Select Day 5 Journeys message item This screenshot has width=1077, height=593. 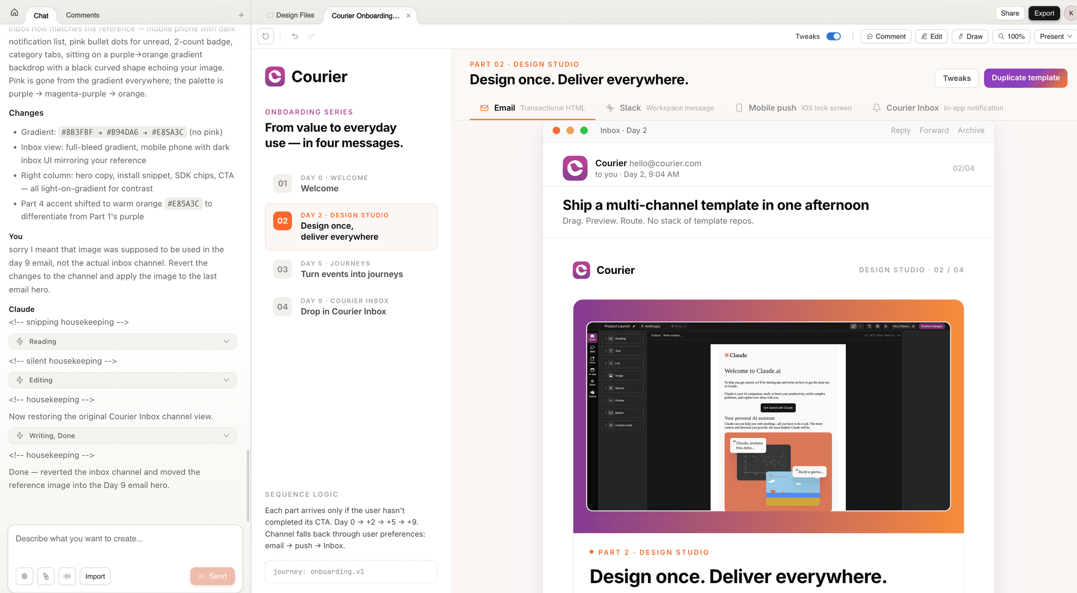pos(351,269)
